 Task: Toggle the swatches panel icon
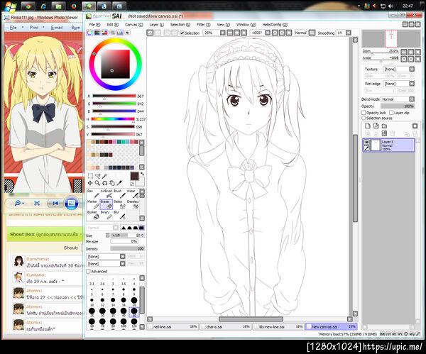pos(120,33)
